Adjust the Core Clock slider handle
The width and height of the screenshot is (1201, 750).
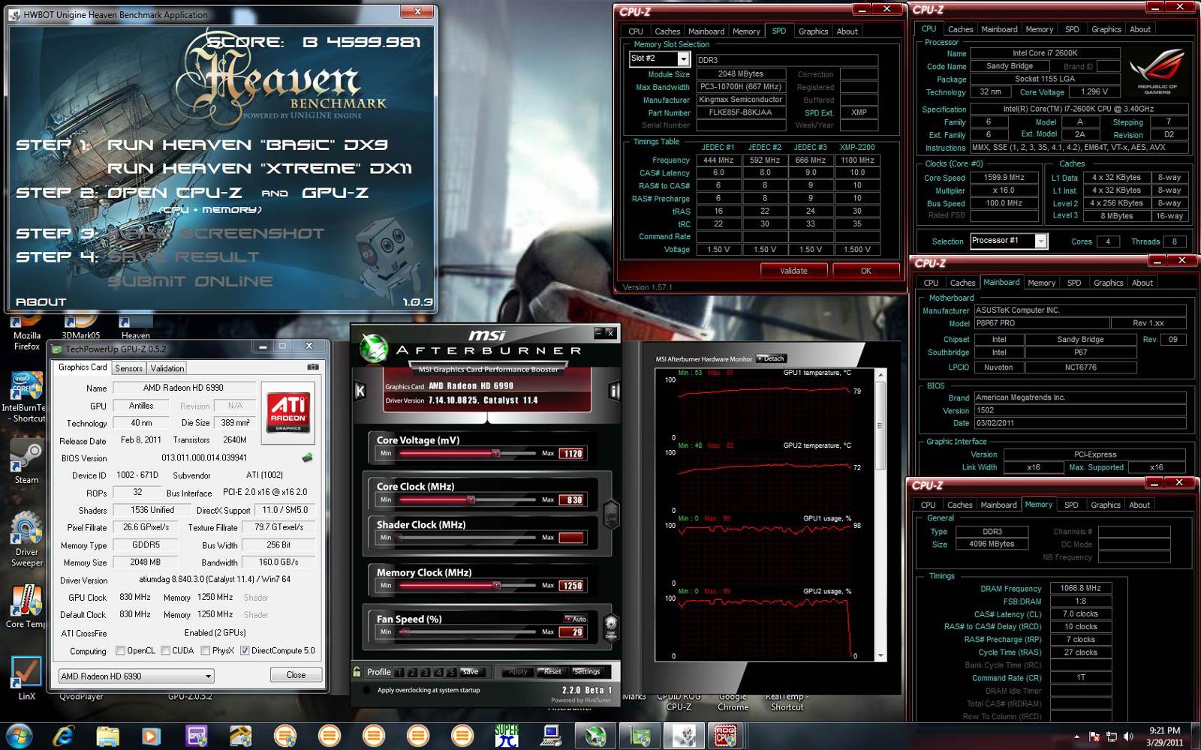(471, 499)
